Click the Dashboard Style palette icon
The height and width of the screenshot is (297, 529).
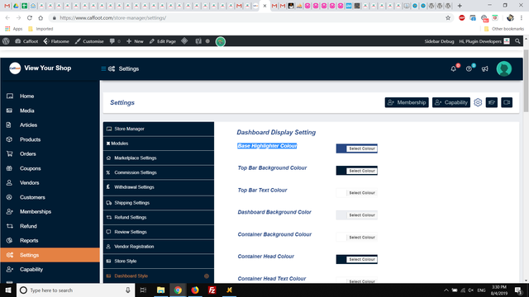(207, 276)
